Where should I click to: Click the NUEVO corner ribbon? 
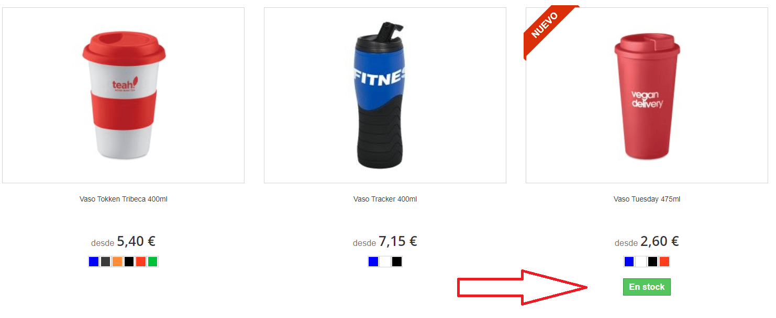click(x=546, y=25)
